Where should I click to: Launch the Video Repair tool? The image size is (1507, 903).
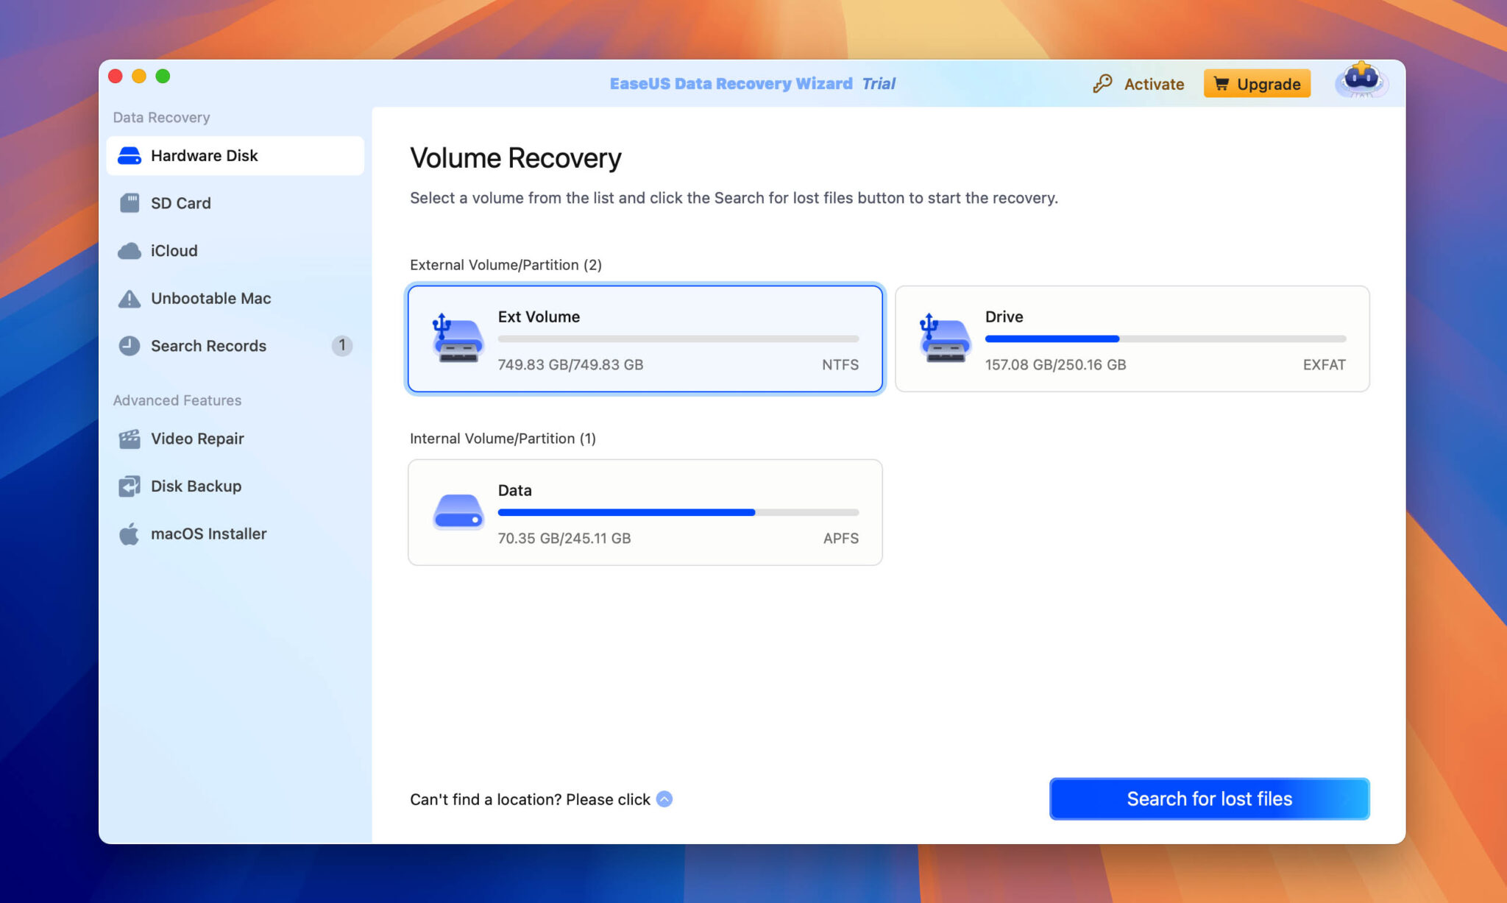coord(196,439)
